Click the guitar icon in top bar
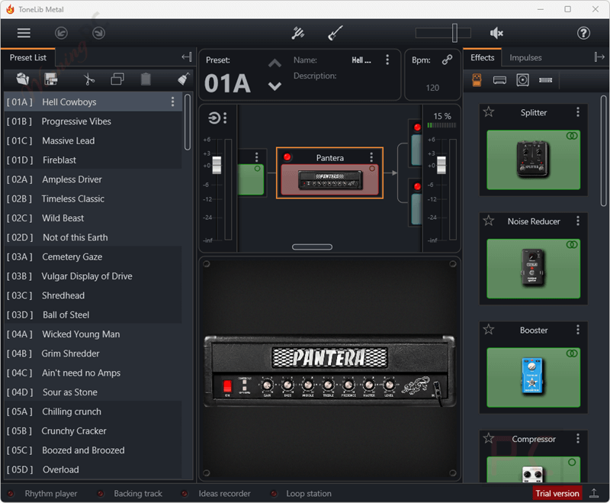 tap(335, 33)
